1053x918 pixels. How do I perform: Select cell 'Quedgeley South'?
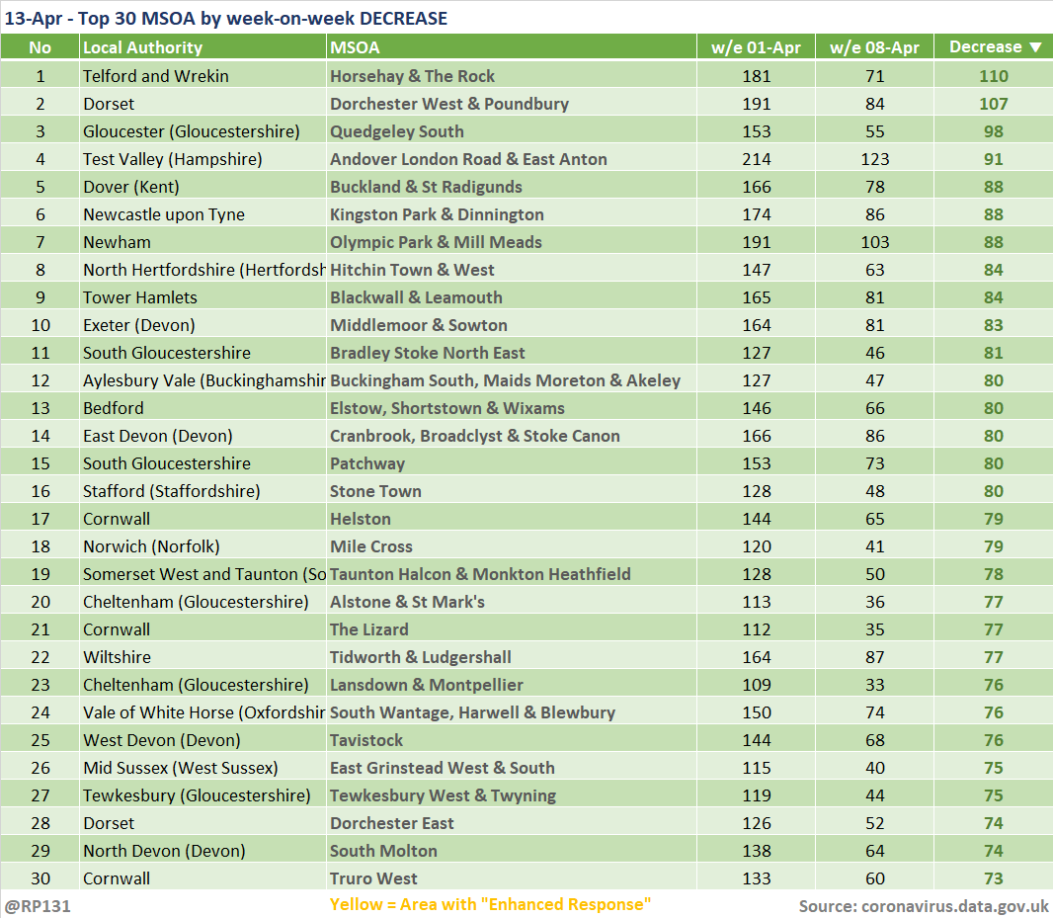[x=511, y=131]
